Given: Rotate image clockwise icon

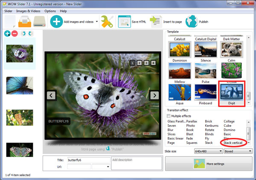Looking at the screenshot, I should 30,34.
